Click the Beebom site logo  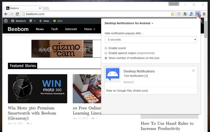tap(18, 29)
